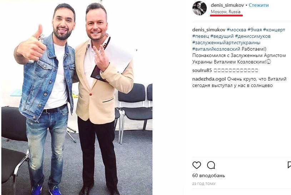Image resolution: width=291 pixels, height=195 pixels.
Task: Open comments via speech bubble icon
Action: point(211,165)
